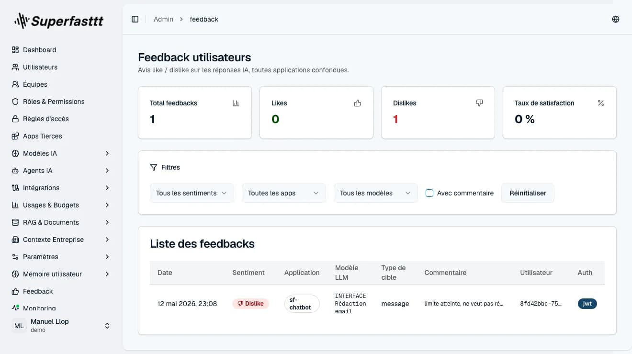Click the Équipes team icon
Viewport: 632px width, 354px height.
point(15,84)
